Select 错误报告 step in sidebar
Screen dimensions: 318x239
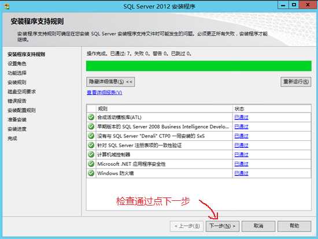click(17, 101)
